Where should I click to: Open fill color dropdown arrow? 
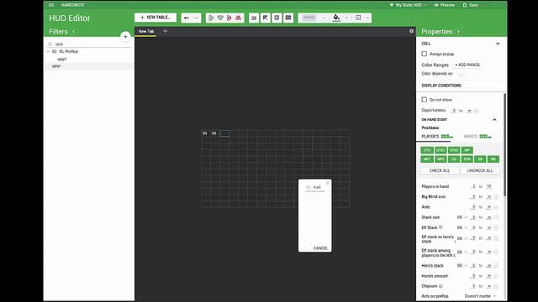346,18
